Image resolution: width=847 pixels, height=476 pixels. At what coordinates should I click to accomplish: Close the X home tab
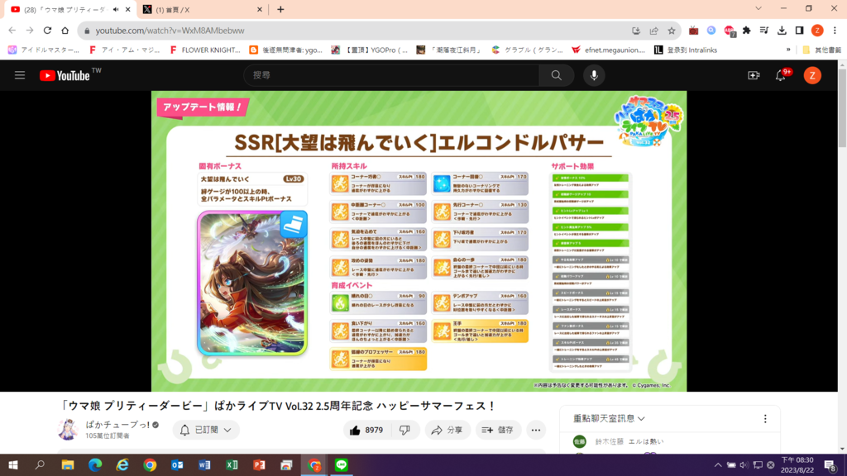259,10
